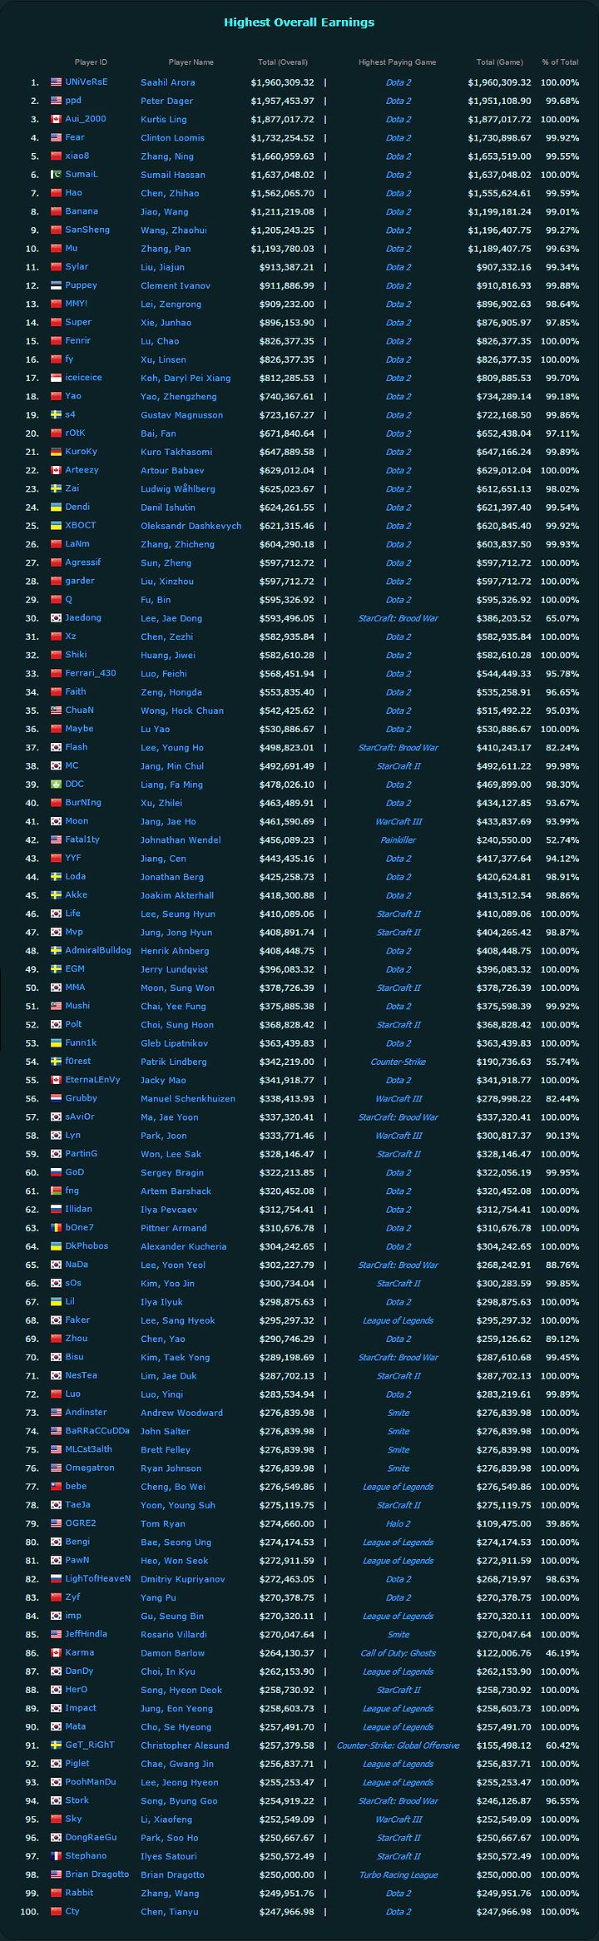The height and width of the screenshot is (1941, 599).
Task: Click the Macau flag beside DDC
Action: point(57,784)
